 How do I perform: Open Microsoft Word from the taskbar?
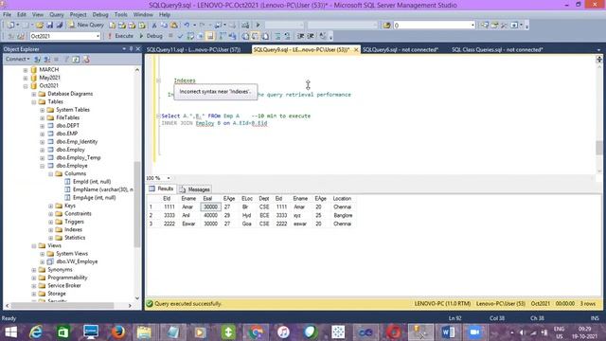(x=448, y=332)
